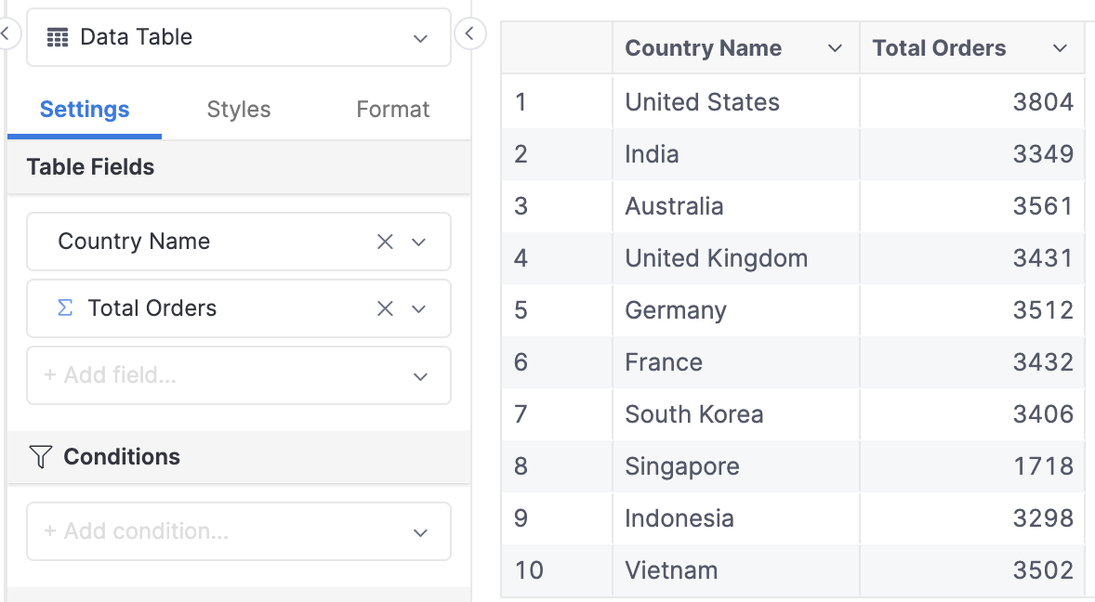The width and height of the screenshot is (1095, 602).
Task: Click the 3431 total orders value
Action: 1043,259
